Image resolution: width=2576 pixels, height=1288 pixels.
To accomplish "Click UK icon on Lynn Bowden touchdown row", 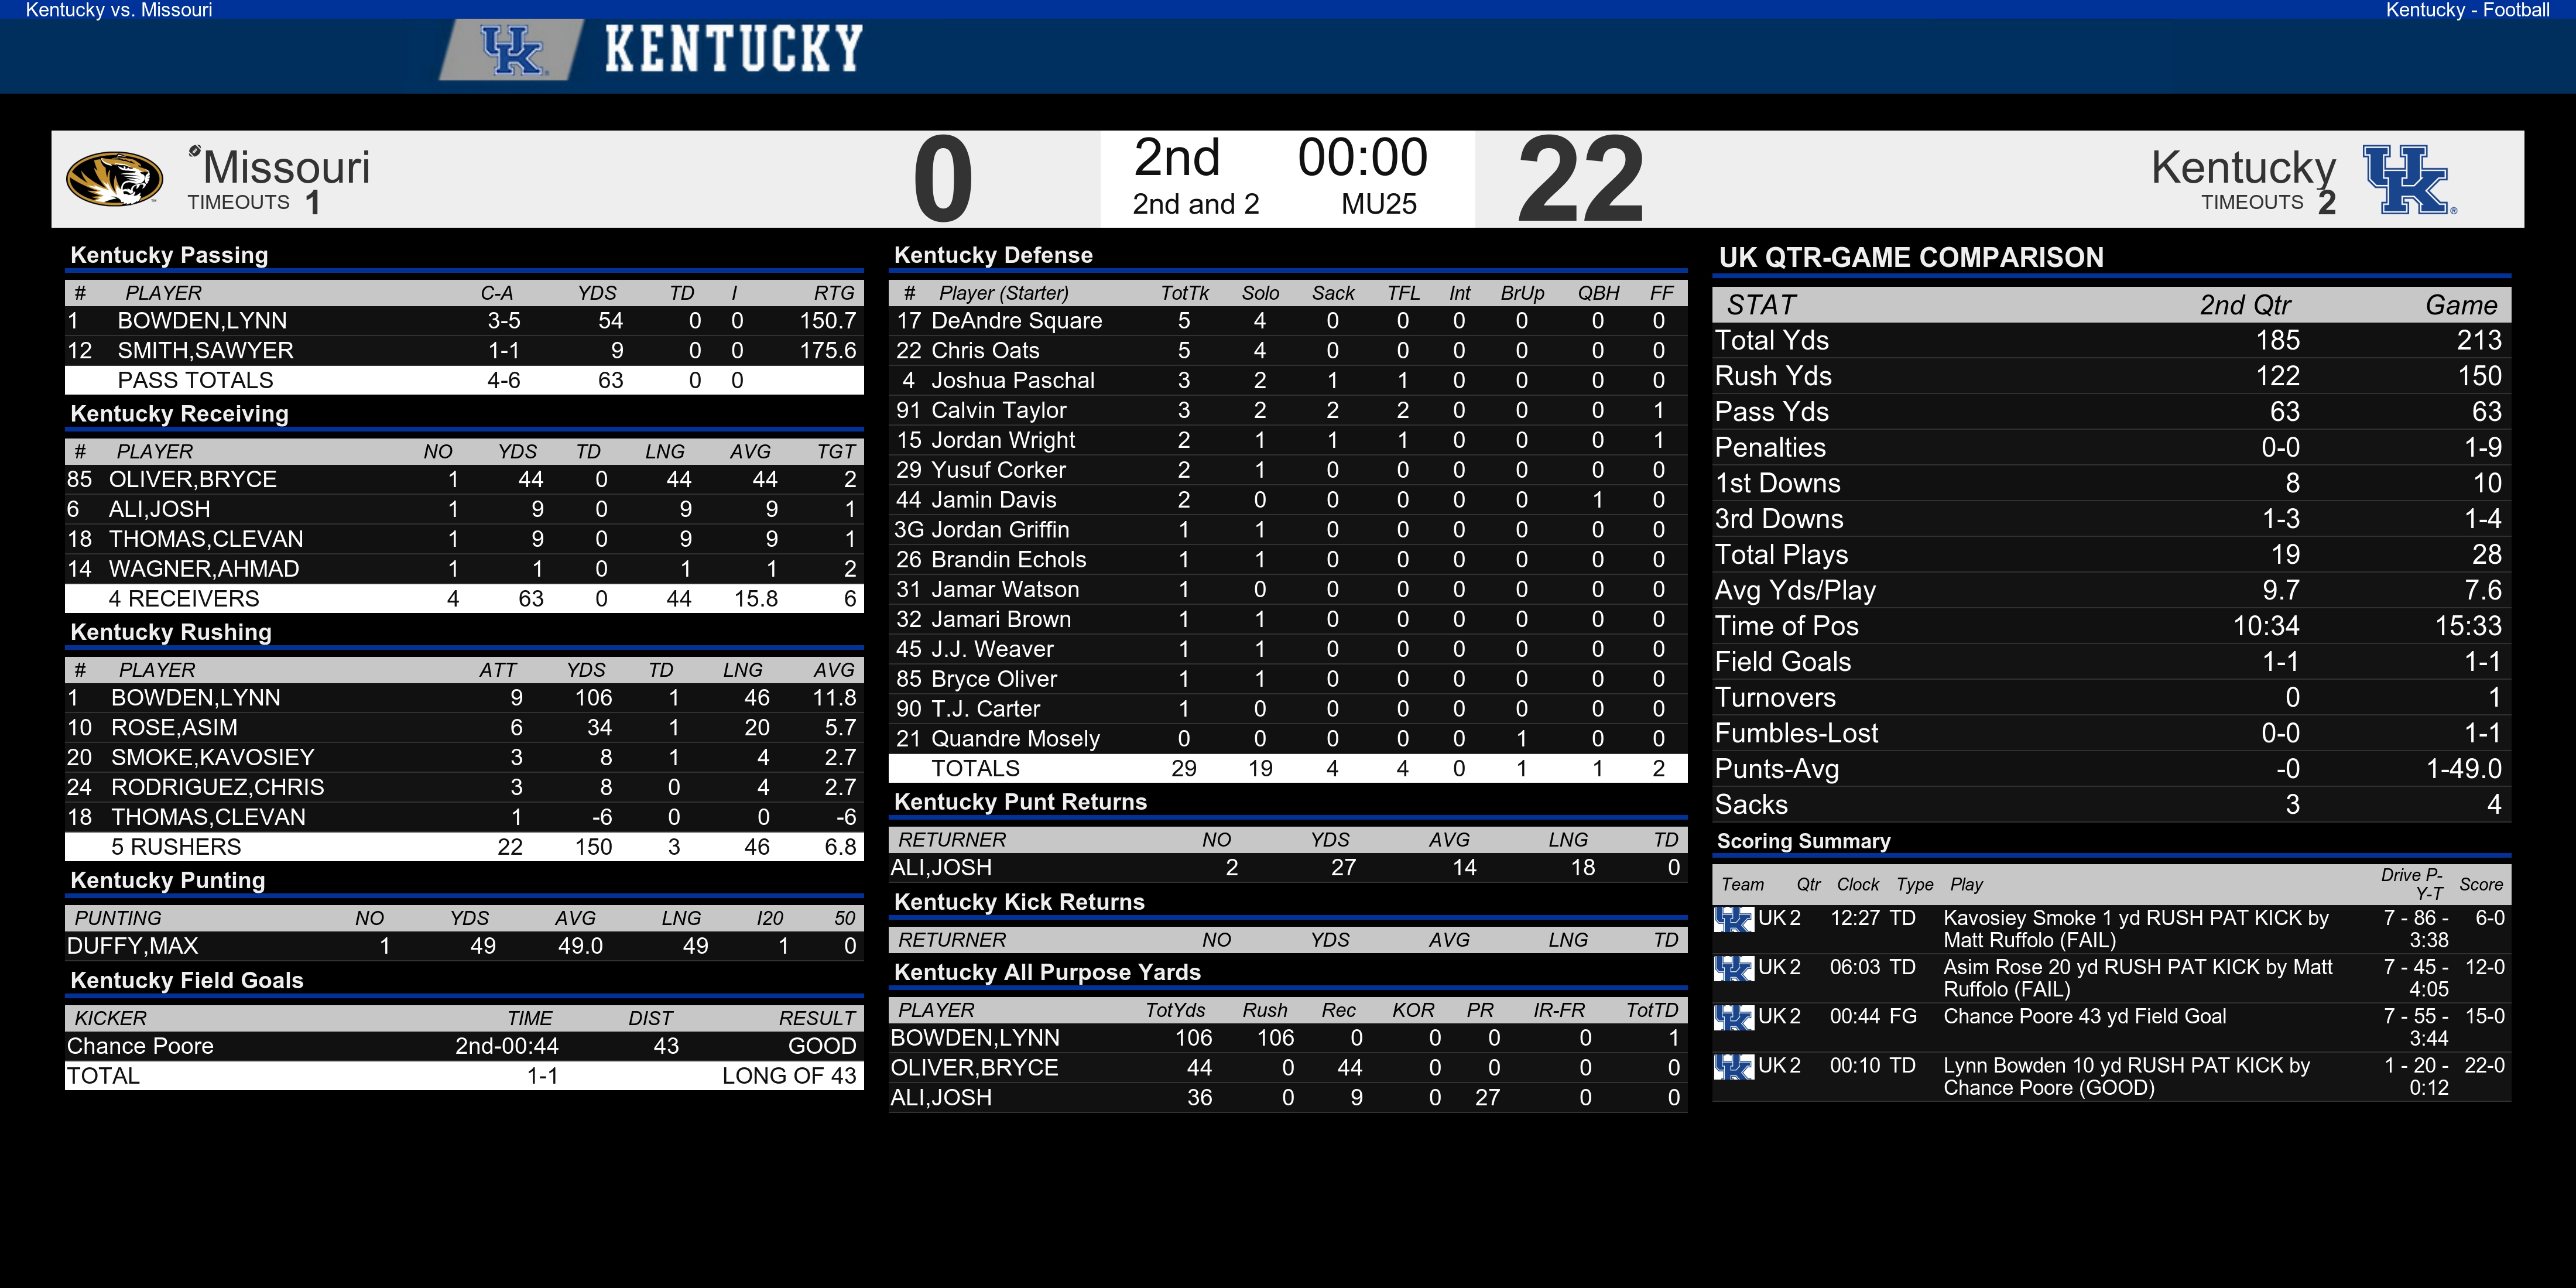I will (1734, 1066).
